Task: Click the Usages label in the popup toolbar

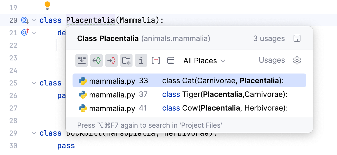Action: coord(272,60)
